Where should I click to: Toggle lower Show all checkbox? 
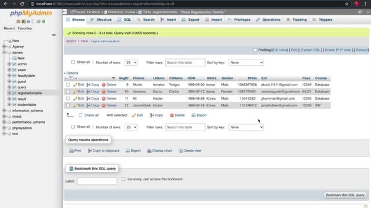click(x=73, y=127)
